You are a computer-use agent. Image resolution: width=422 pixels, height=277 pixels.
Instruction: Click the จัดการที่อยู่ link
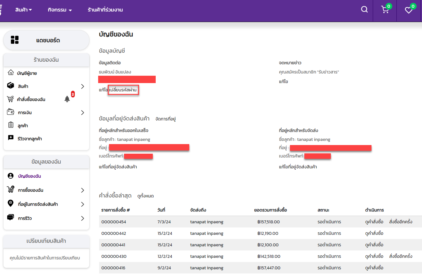point(166,119)
